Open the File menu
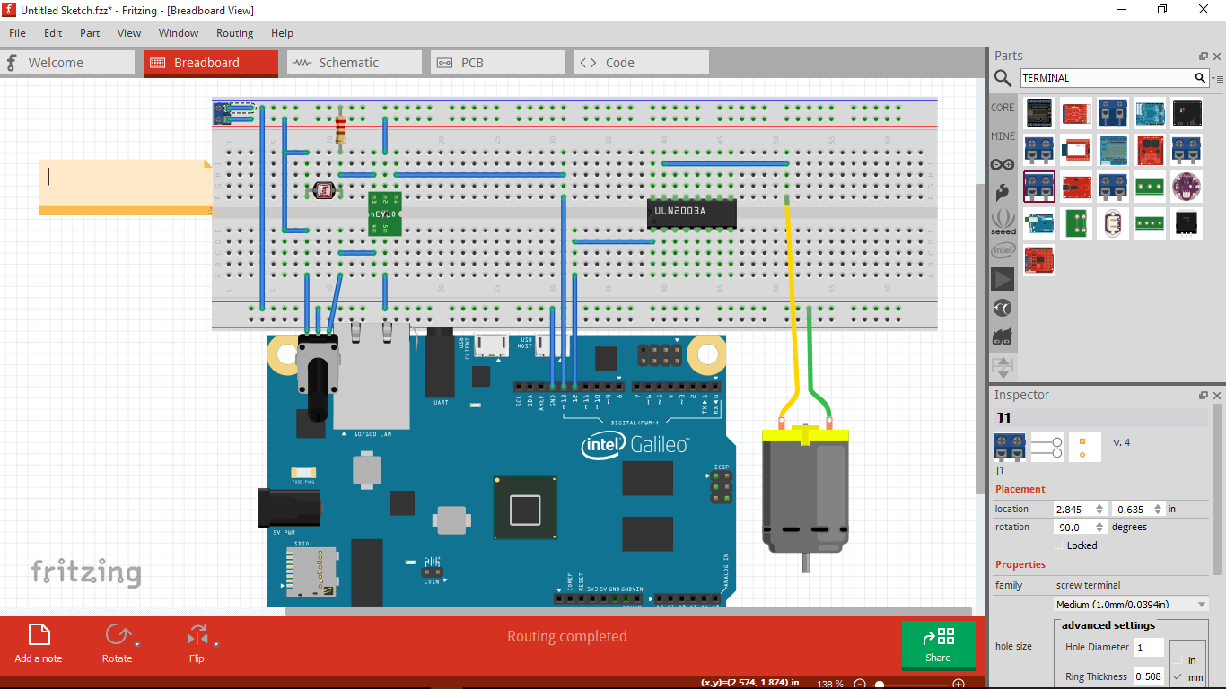Viewport: 1226px width, 689px height. pyautogui.click(x=17, y=33)
